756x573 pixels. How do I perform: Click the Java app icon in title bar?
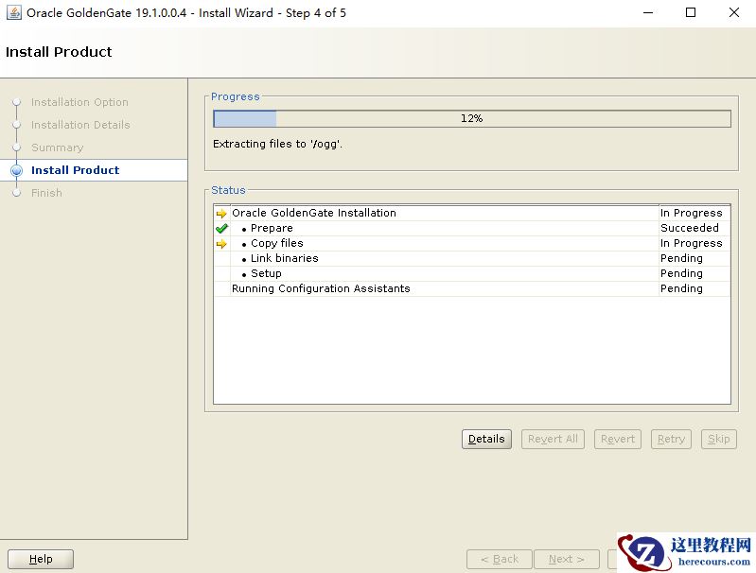(13, 12)
